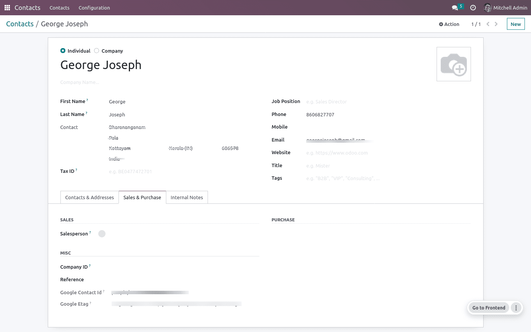This screenshot has width=531, height=332.
Task: Open the Configuration menu
Action: (94, 8)
